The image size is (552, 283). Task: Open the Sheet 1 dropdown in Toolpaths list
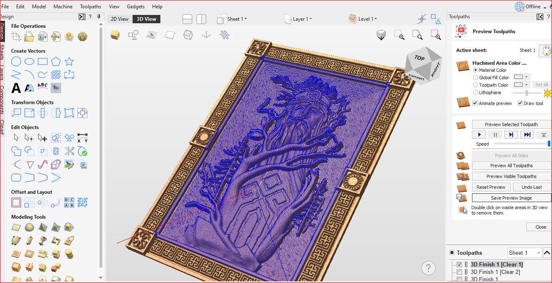pos(524,253)
